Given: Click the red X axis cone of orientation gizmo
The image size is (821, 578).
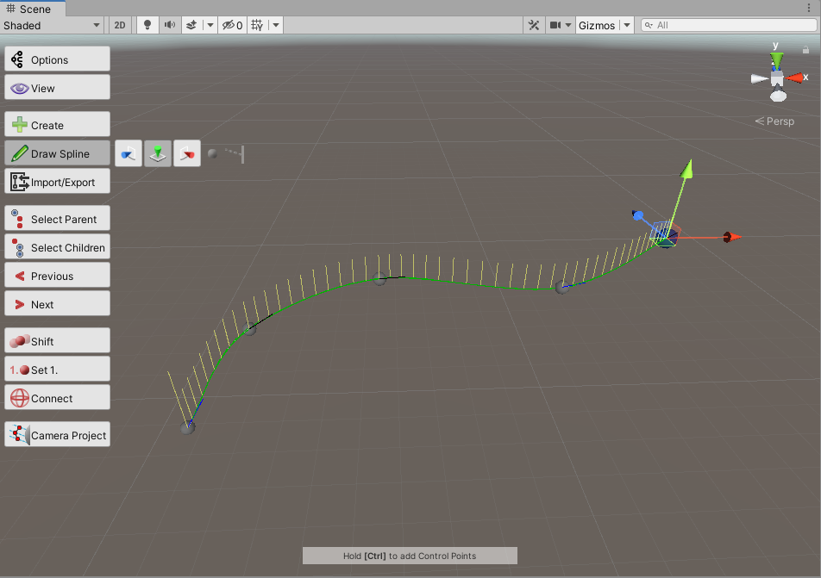Looking at the screenshot, I should click(795, 78).
